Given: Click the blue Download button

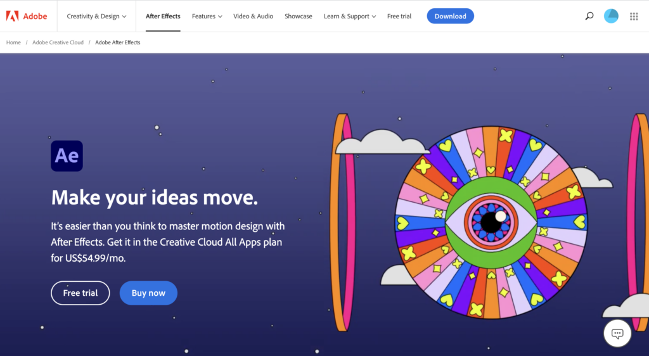Looking at the screenshot, I should (451, 16).
